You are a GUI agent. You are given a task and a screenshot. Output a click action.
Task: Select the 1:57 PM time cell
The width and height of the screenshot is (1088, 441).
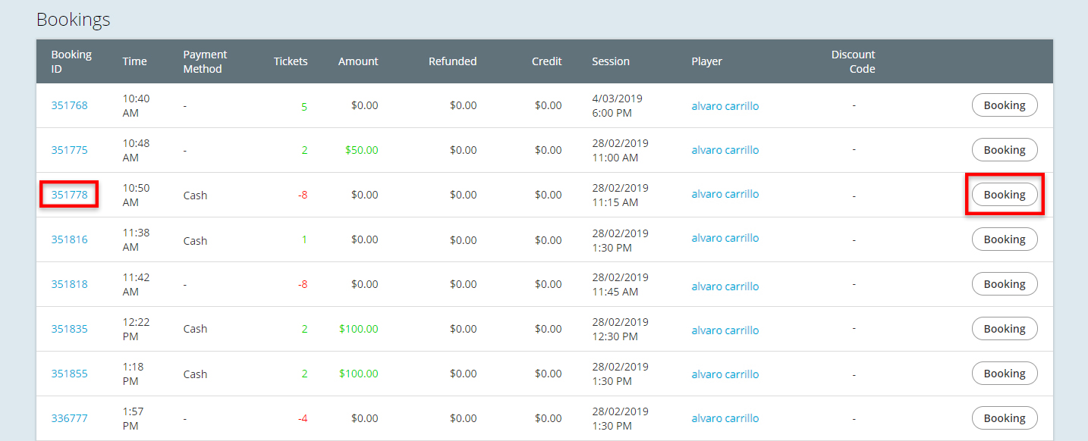pos(134,418)
